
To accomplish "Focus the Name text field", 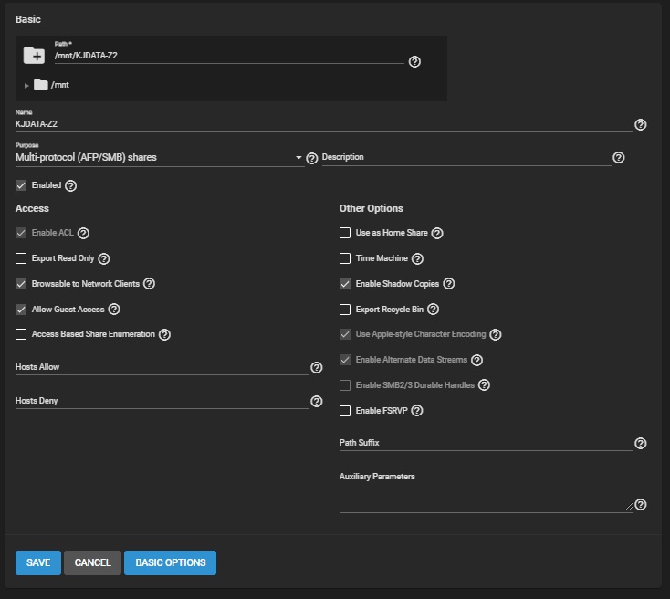I will coord(324,124).
